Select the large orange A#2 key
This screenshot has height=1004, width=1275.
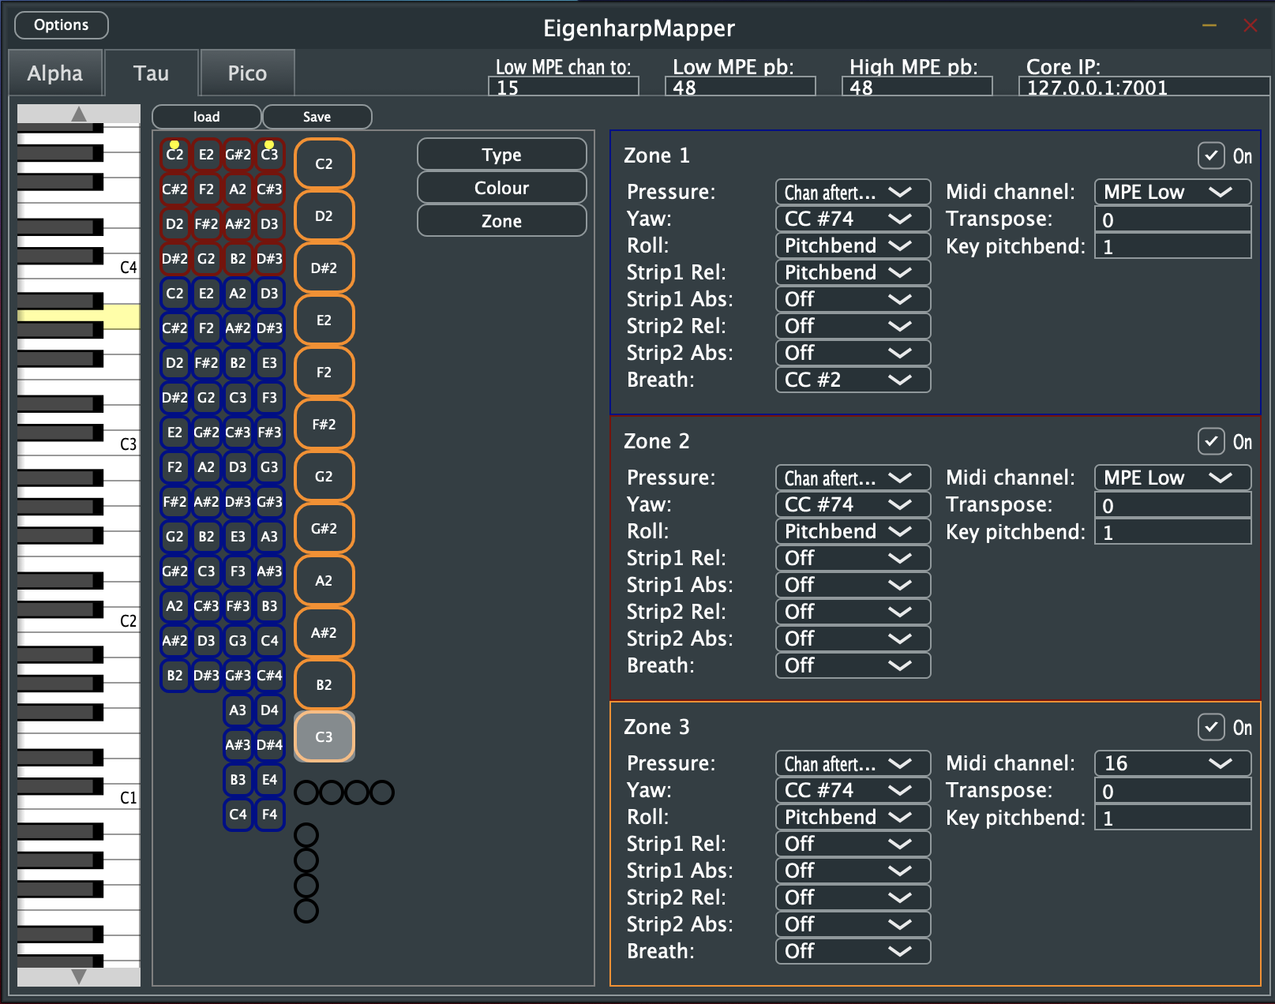tap(324, 633)
